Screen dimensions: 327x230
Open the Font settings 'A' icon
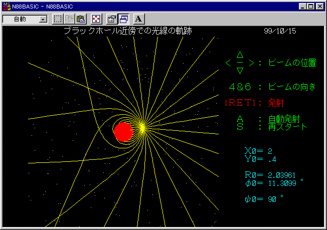click(139, 19)
